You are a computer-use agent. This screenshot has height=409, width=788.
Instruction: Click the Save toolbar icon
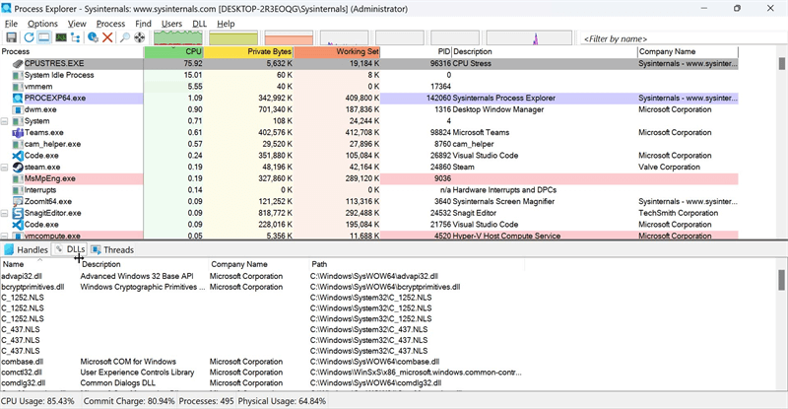coord(10,37)
